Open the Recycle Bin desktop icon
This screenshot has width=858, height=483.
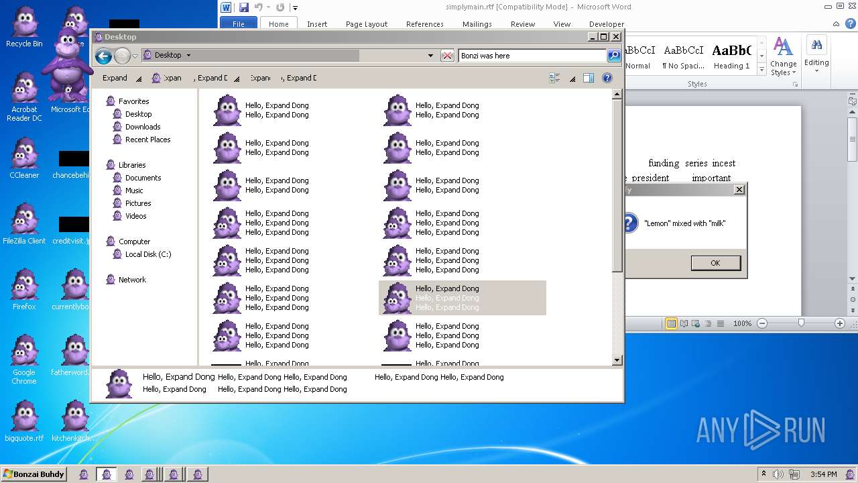click(x=24, y=27)
